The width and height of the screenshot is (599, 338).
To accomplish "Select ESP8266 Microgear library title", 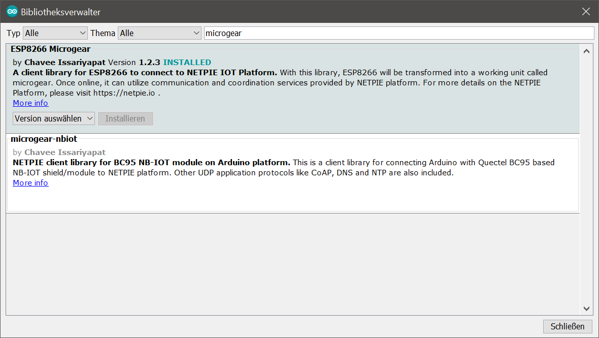I will (50, 49).
